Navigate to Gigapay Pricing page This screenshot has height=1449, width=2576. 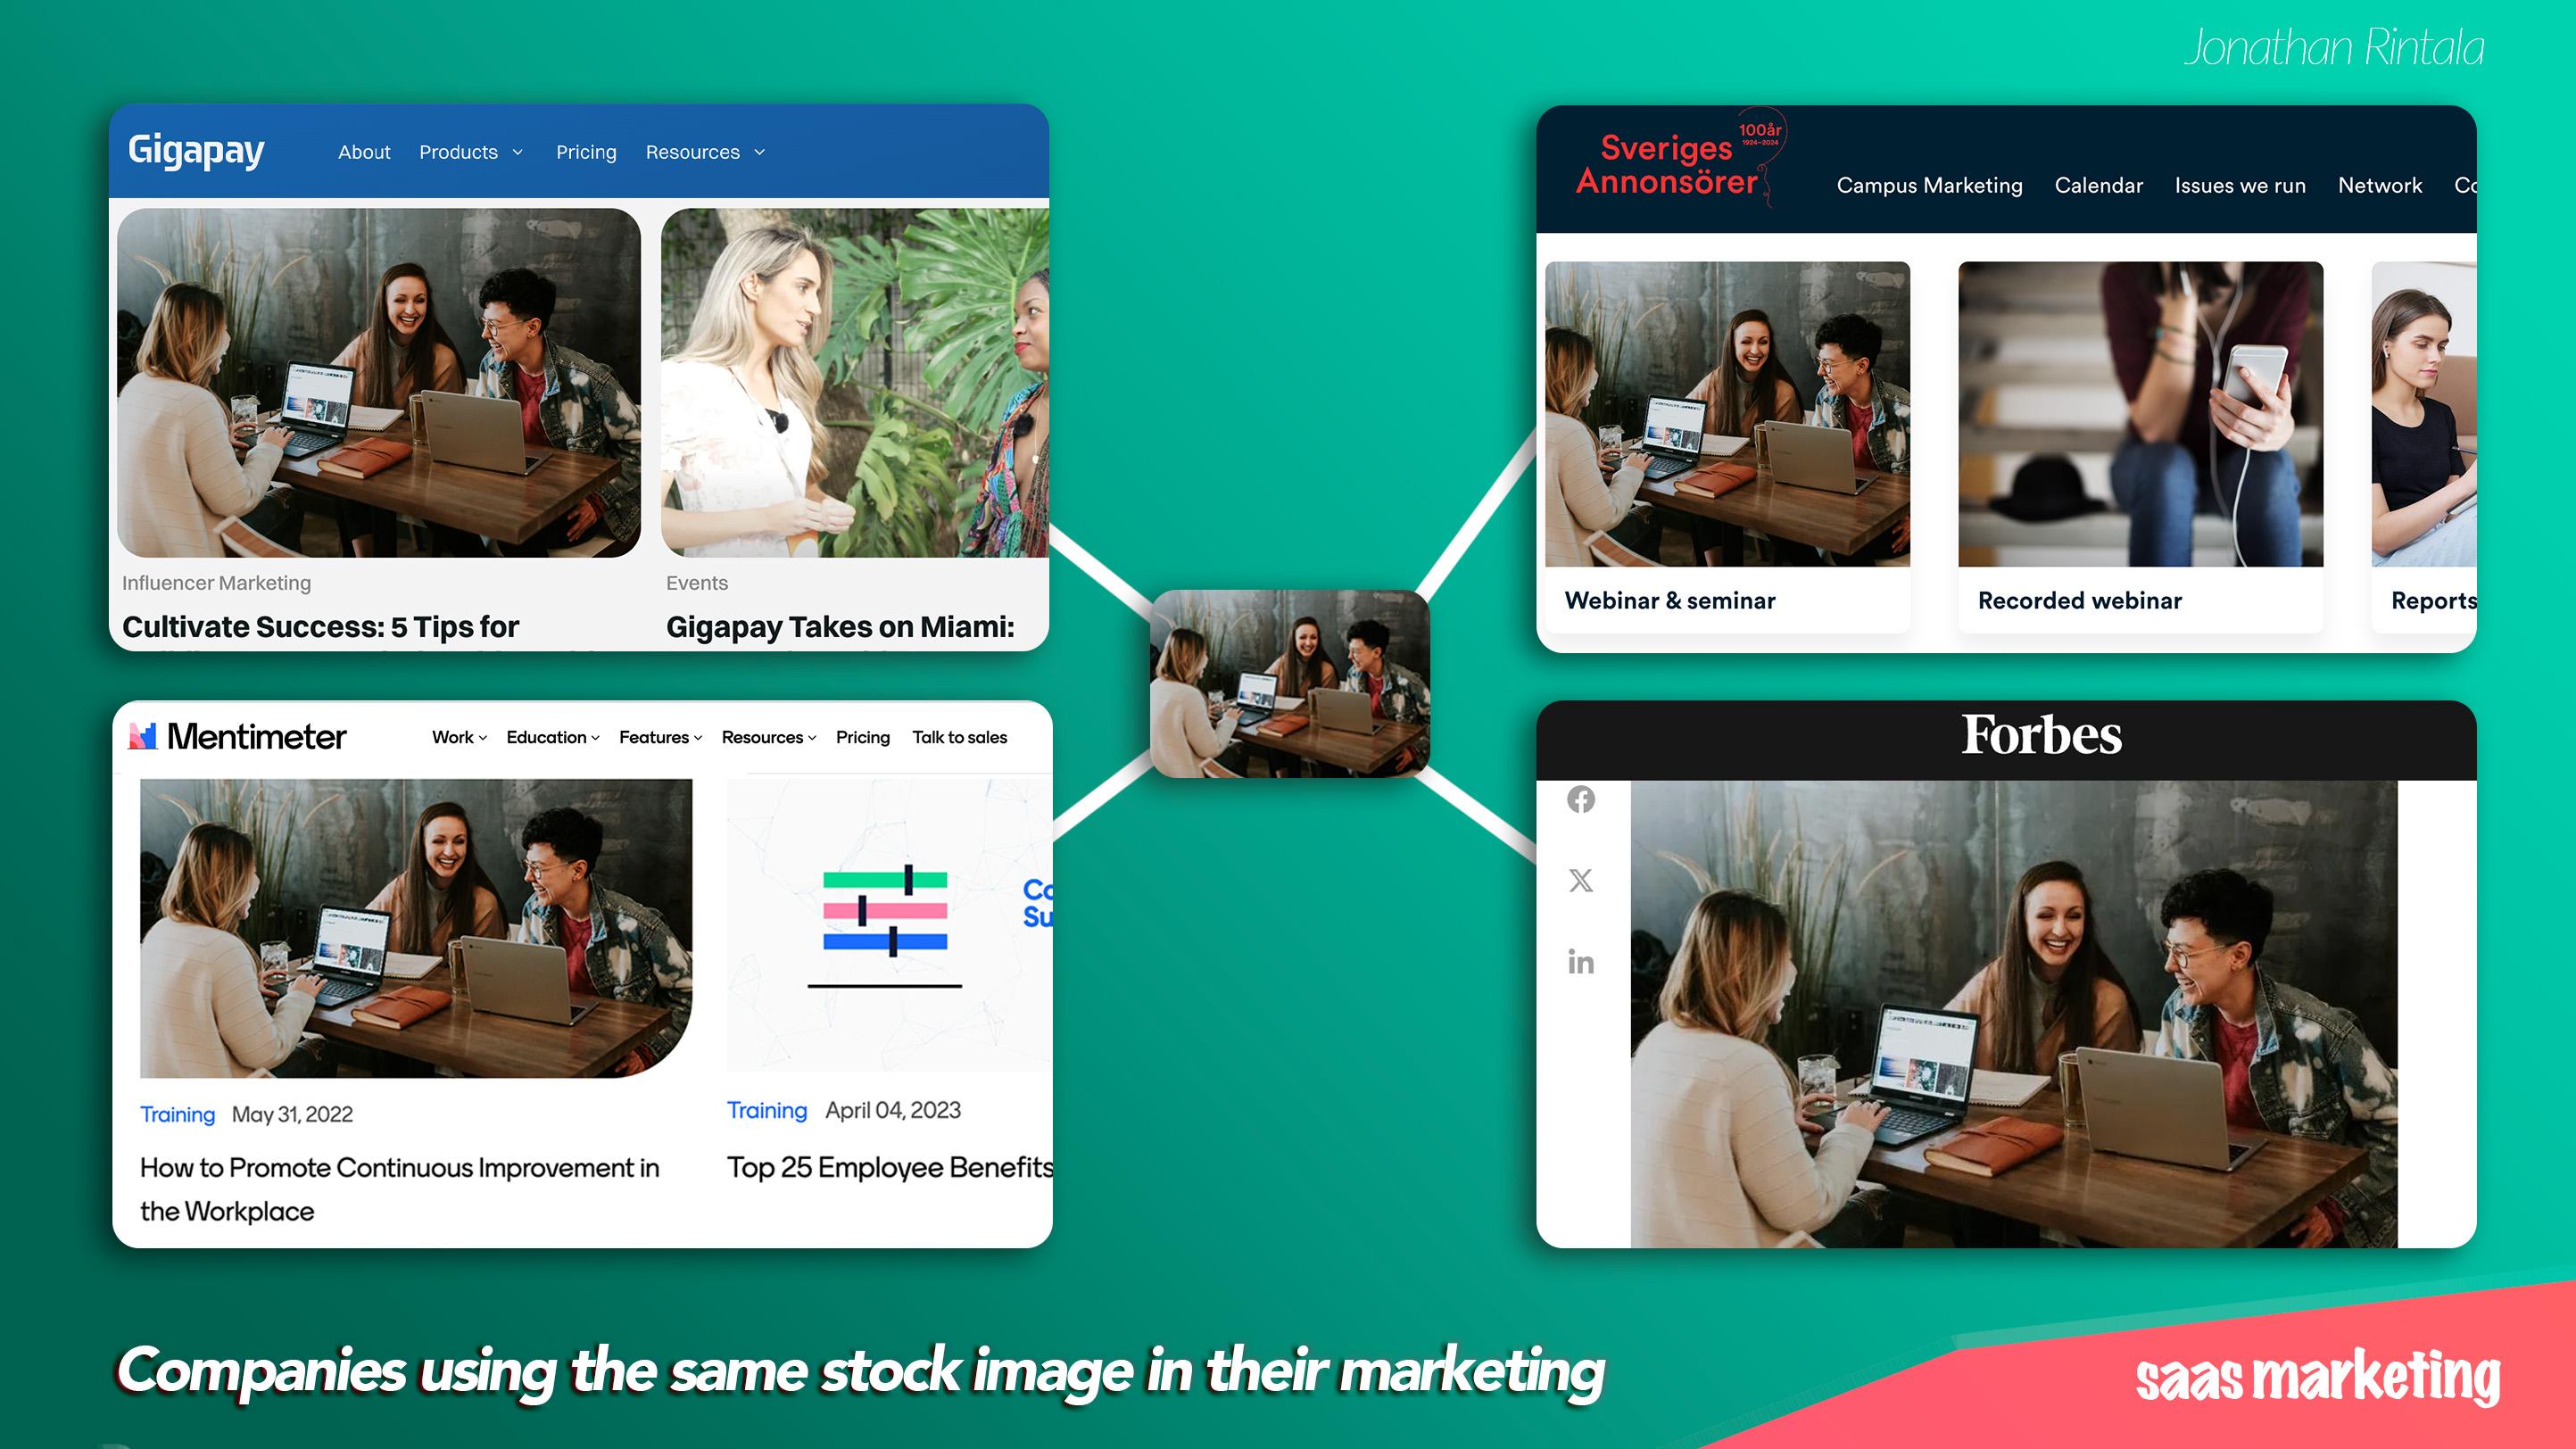[x=584, y=153]
